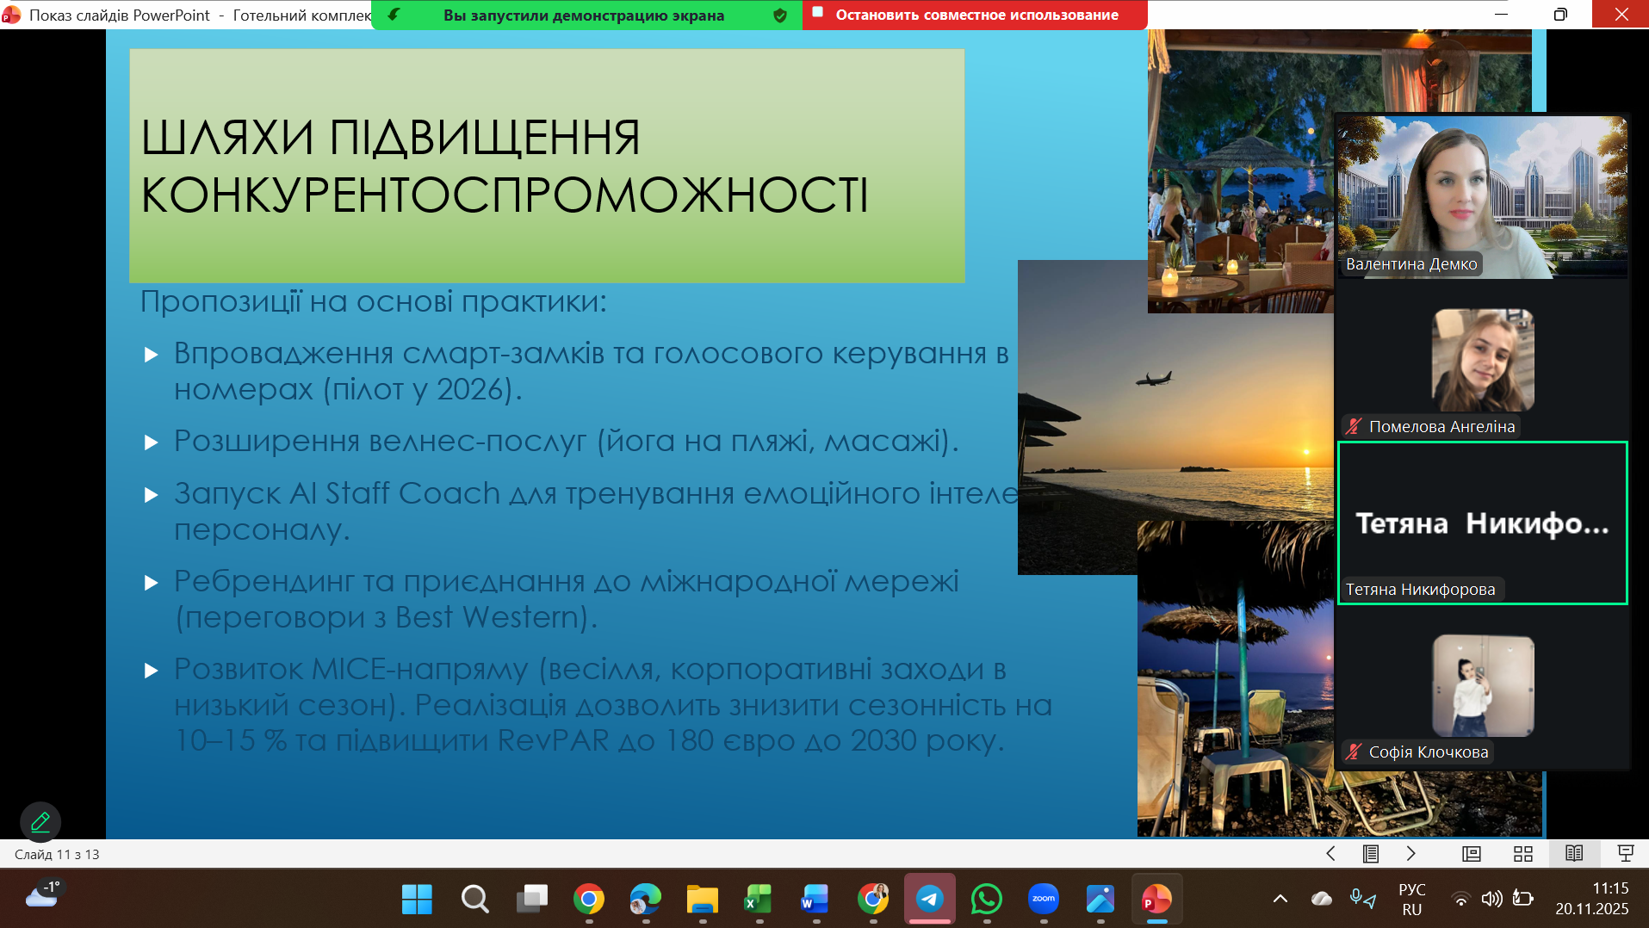Click the 'Показ слайдів PowerPoint' window title
The height and width of the screenshot is (928, 1649).
pos(120,15)
